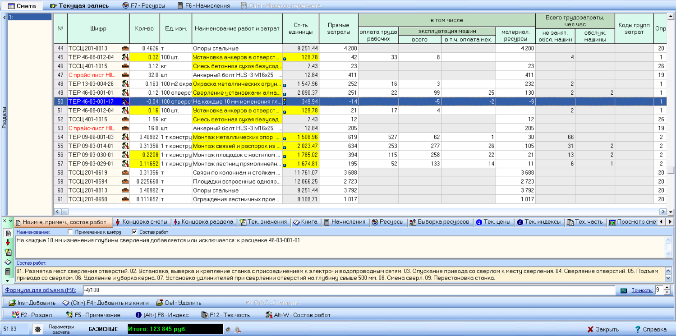
Task: Click red arrow icon in left sidebar
Action: coord(8,243)
